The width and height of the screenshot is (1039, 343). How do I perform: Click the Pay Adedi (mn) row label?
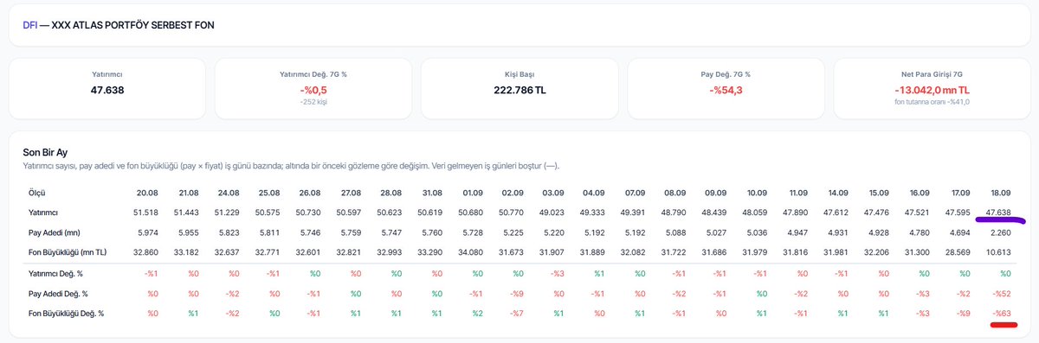pos(55,232)
